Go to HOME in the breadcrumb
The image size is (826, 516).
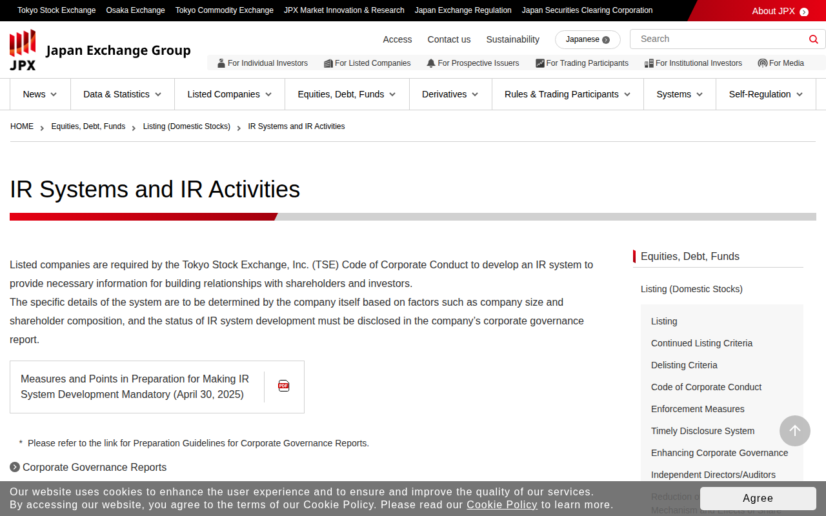click(x=22, y=126)
